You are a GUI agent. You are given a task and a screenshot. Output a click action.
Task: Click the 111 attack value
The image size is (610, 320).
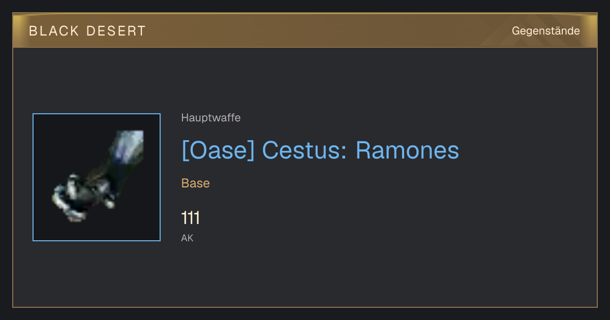coord(191,218)
